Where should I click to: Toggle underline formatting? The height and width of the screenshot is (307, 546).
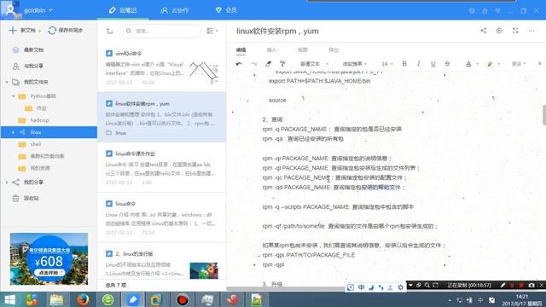pyautogui.click(x=433, y=64)
